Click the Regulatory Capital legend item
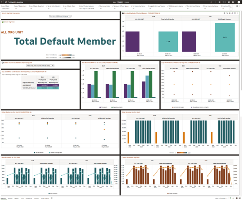 pos(117,107)
